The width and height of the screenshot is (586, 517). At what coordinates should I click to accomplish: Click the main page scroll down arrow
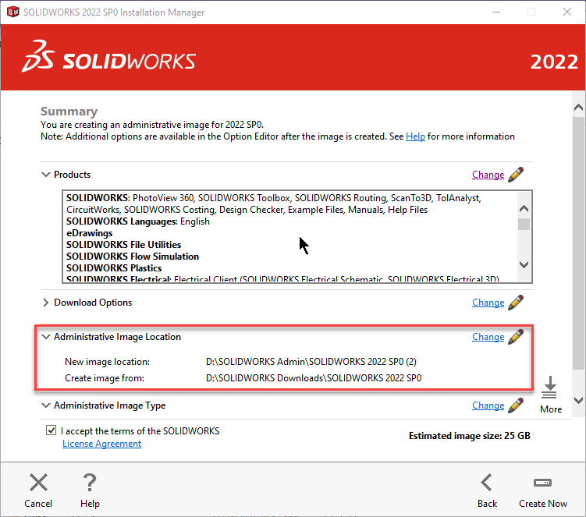578,400
